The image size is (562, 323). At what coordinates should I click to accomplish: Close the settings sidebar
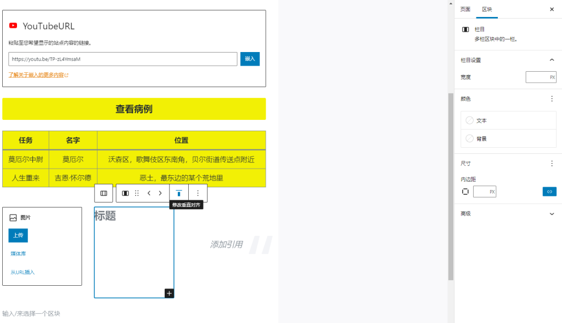tap(552, 9)
